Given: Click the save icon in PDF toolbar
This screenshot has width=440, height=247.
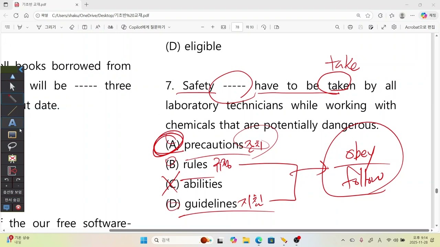Looking at the screenshot, I should (361, 27).
